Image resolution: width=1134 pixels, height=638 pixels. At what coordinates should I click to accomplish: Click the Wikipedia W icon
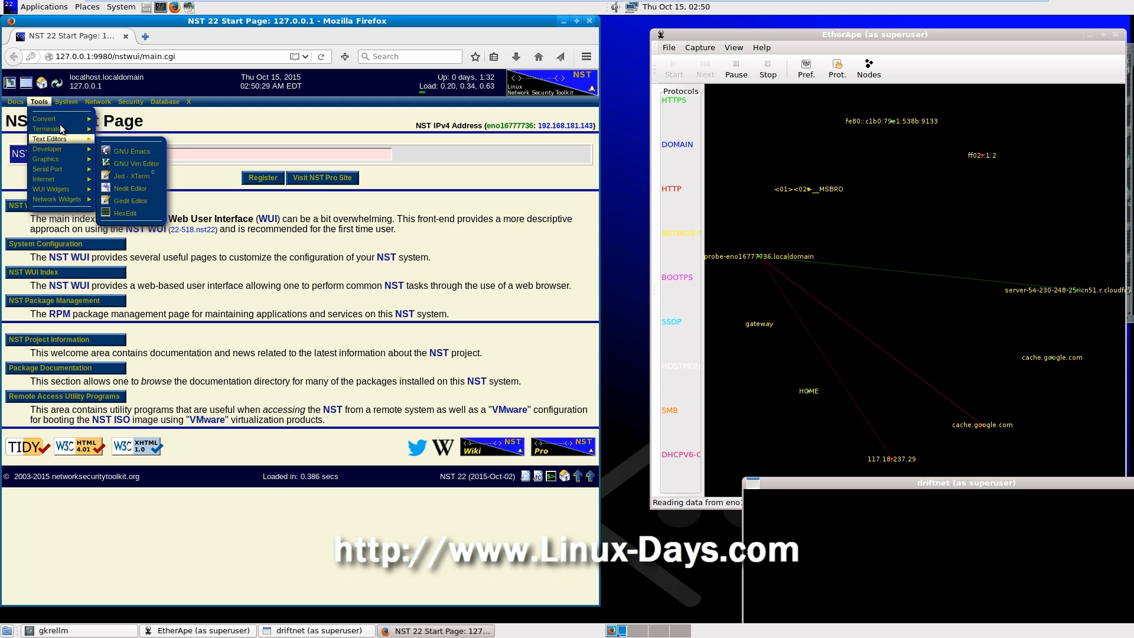443,447
